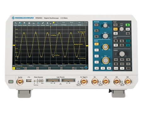Tap the camera screenshot button under Action
The height and width of the screenshot is (115, 143).
point(116,41)
